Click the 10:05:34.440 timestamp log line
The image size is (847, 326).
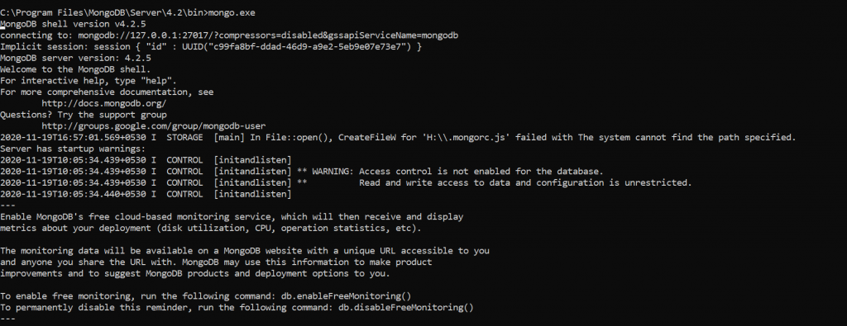coord(146,194)
